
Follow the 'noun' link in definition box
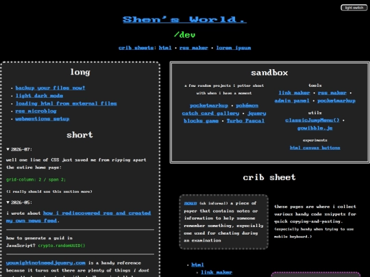coord(190,203)
